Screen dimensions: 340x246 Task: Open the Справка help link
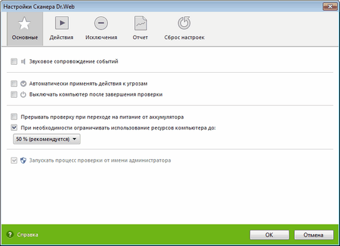coord(28,235)
